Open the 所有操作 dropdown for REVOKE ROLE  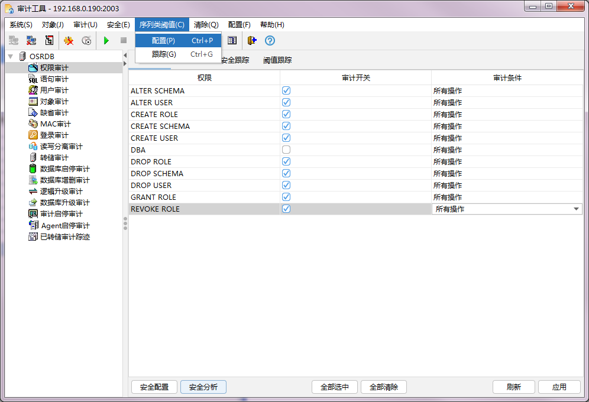click(575, 209)
